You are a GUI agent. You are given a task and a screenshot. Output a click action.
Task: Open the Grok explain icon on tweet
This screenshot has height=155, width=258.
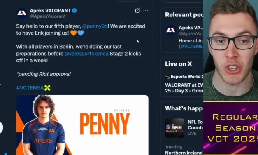137,11
